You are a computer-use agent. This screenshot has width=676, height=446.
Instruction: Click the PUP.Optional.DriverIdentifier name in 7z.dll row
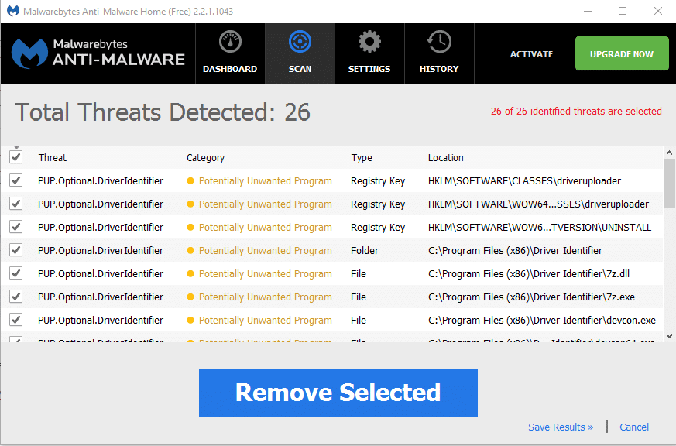coord(101,274)
